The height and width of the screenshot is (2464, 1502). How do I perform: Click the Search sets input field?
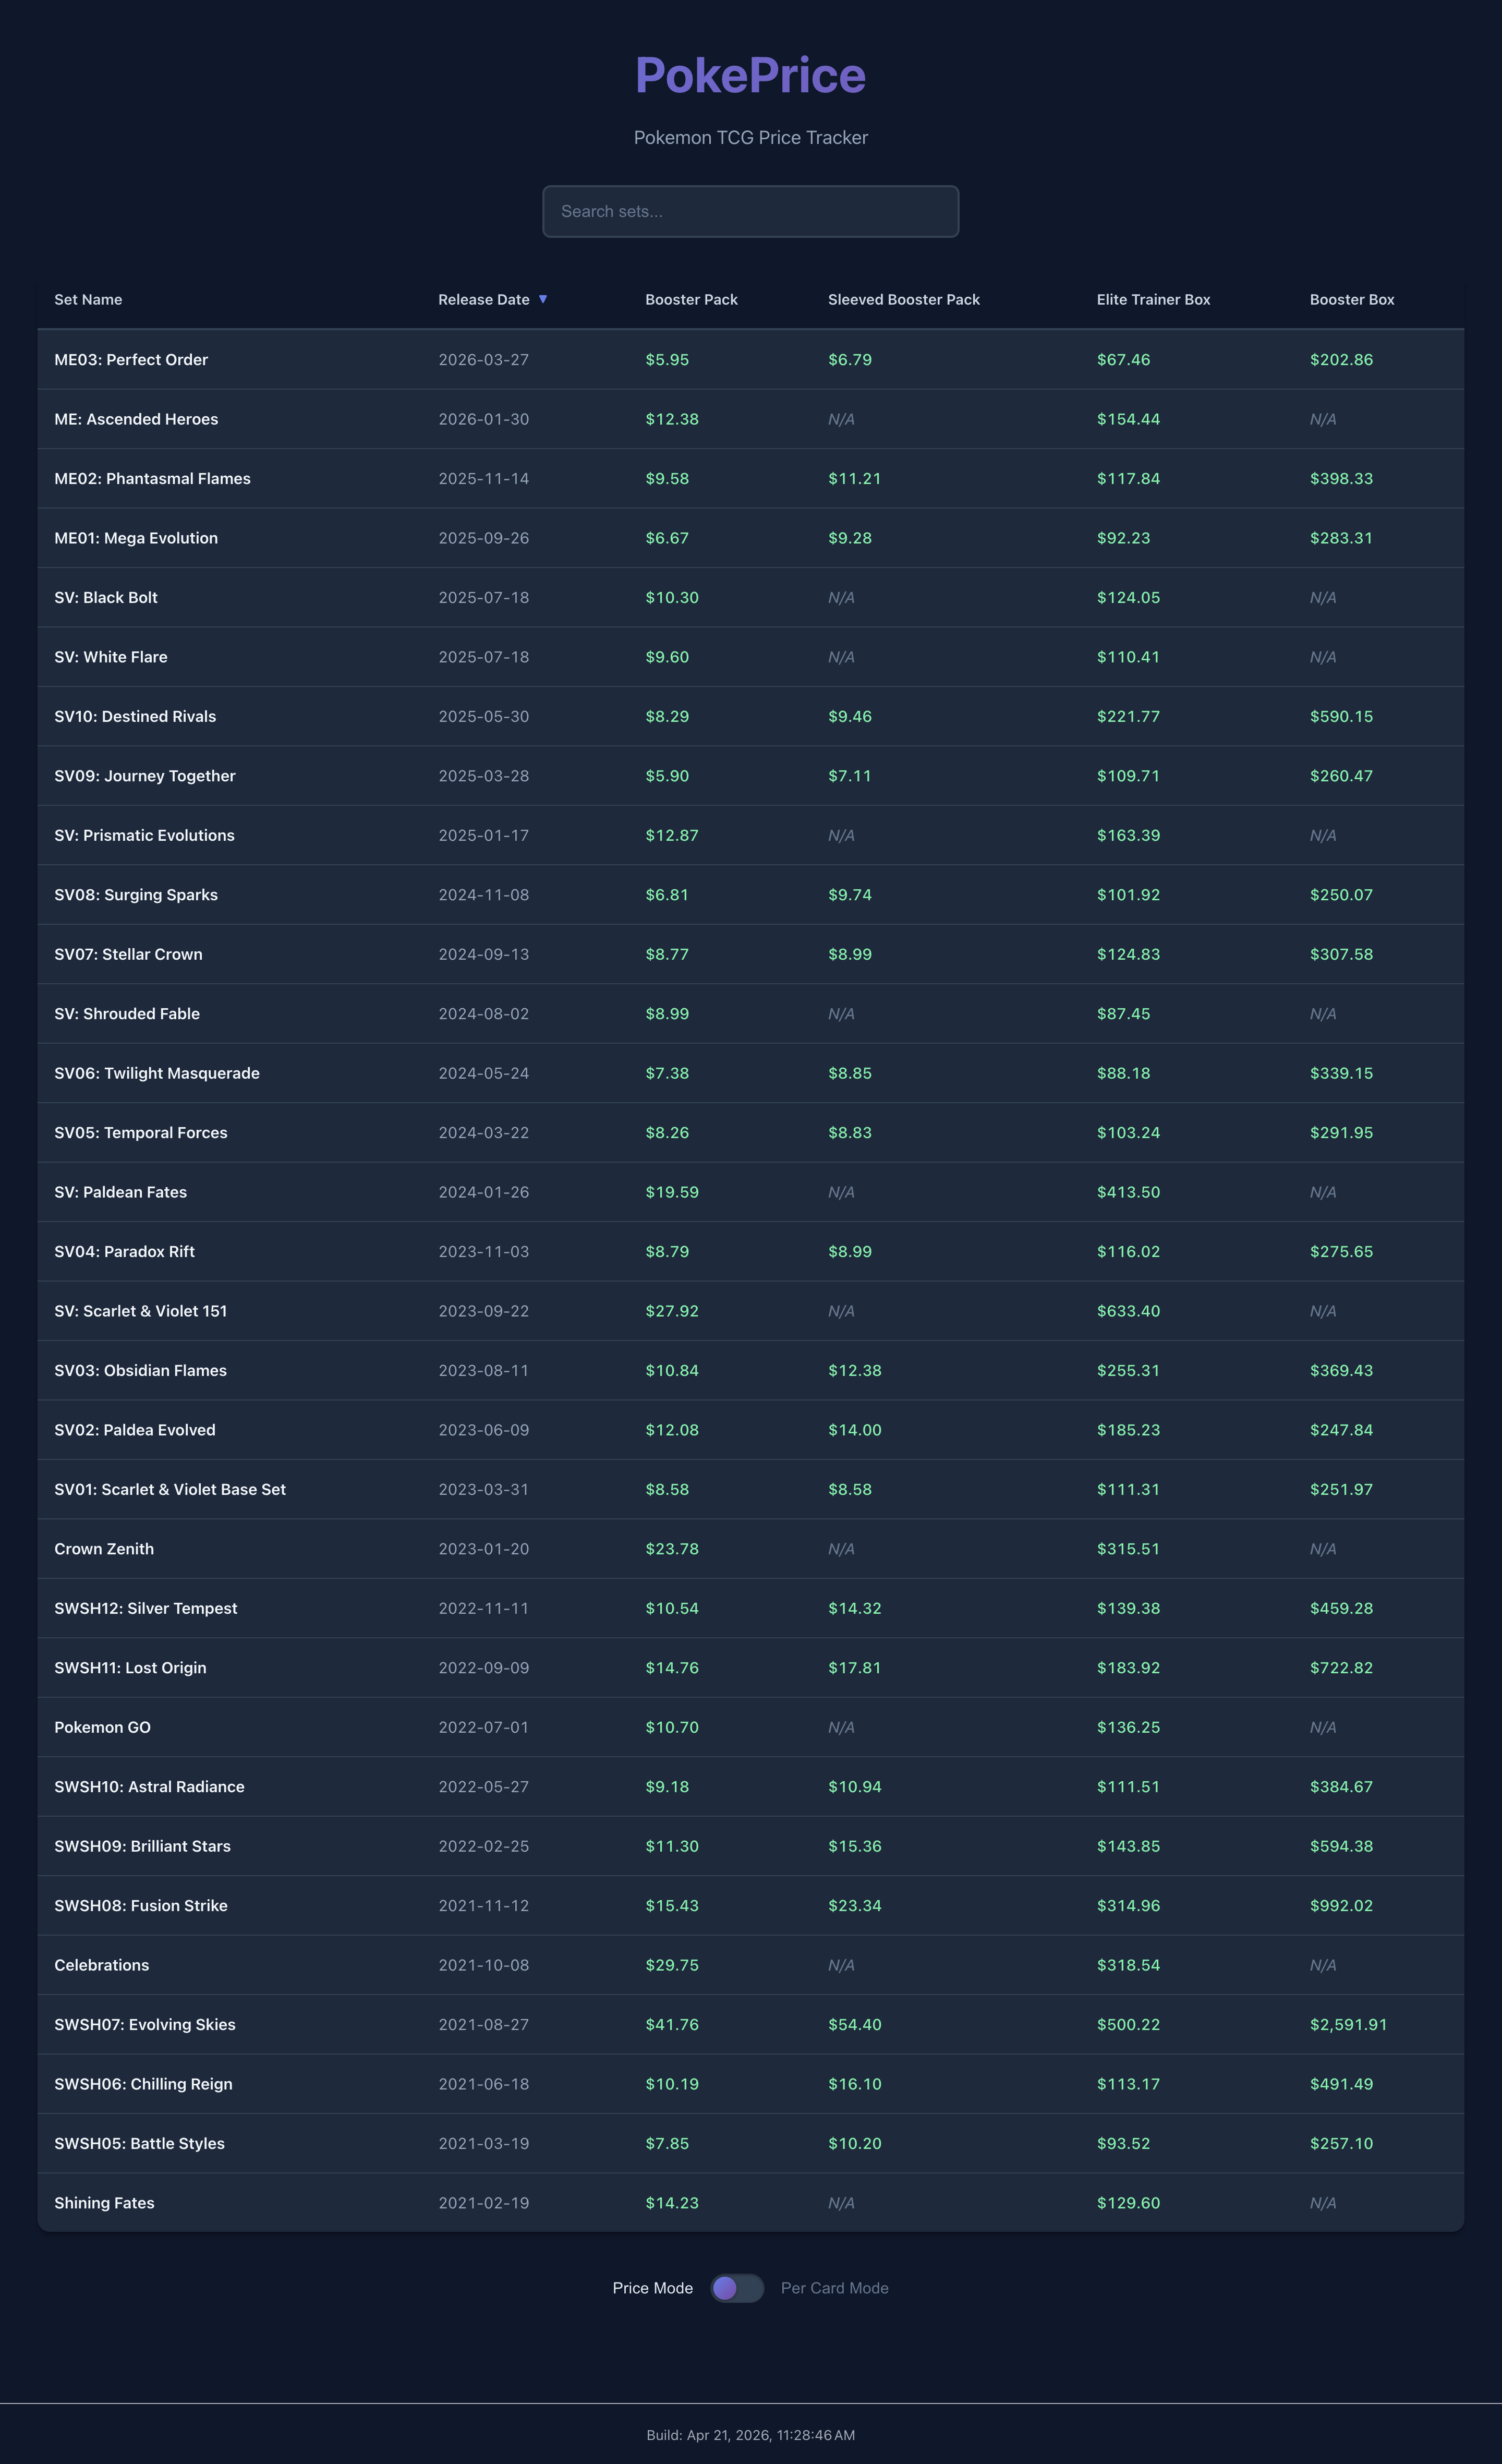[x=749, y=211]
